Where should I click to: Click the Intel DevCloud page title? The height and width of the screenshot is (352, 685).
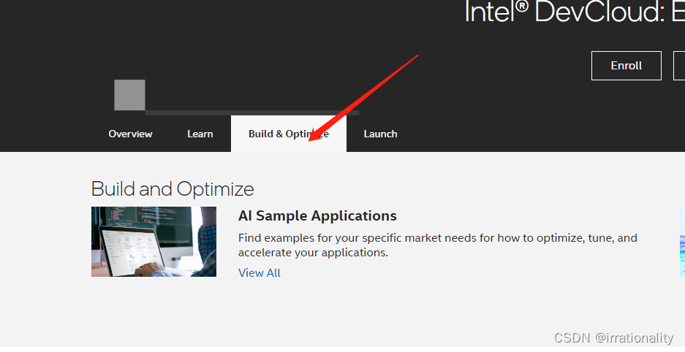(575, 12)
